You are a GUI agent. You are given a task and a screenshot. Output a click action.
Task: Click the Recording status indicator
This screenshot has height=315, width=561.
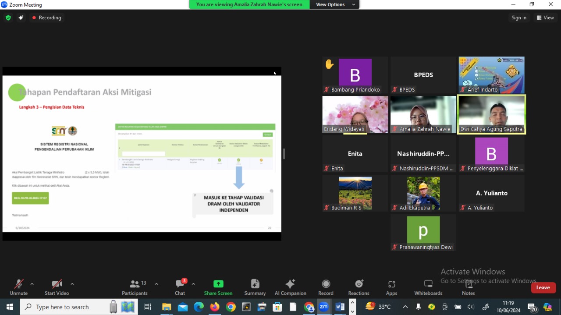point(46,18)
